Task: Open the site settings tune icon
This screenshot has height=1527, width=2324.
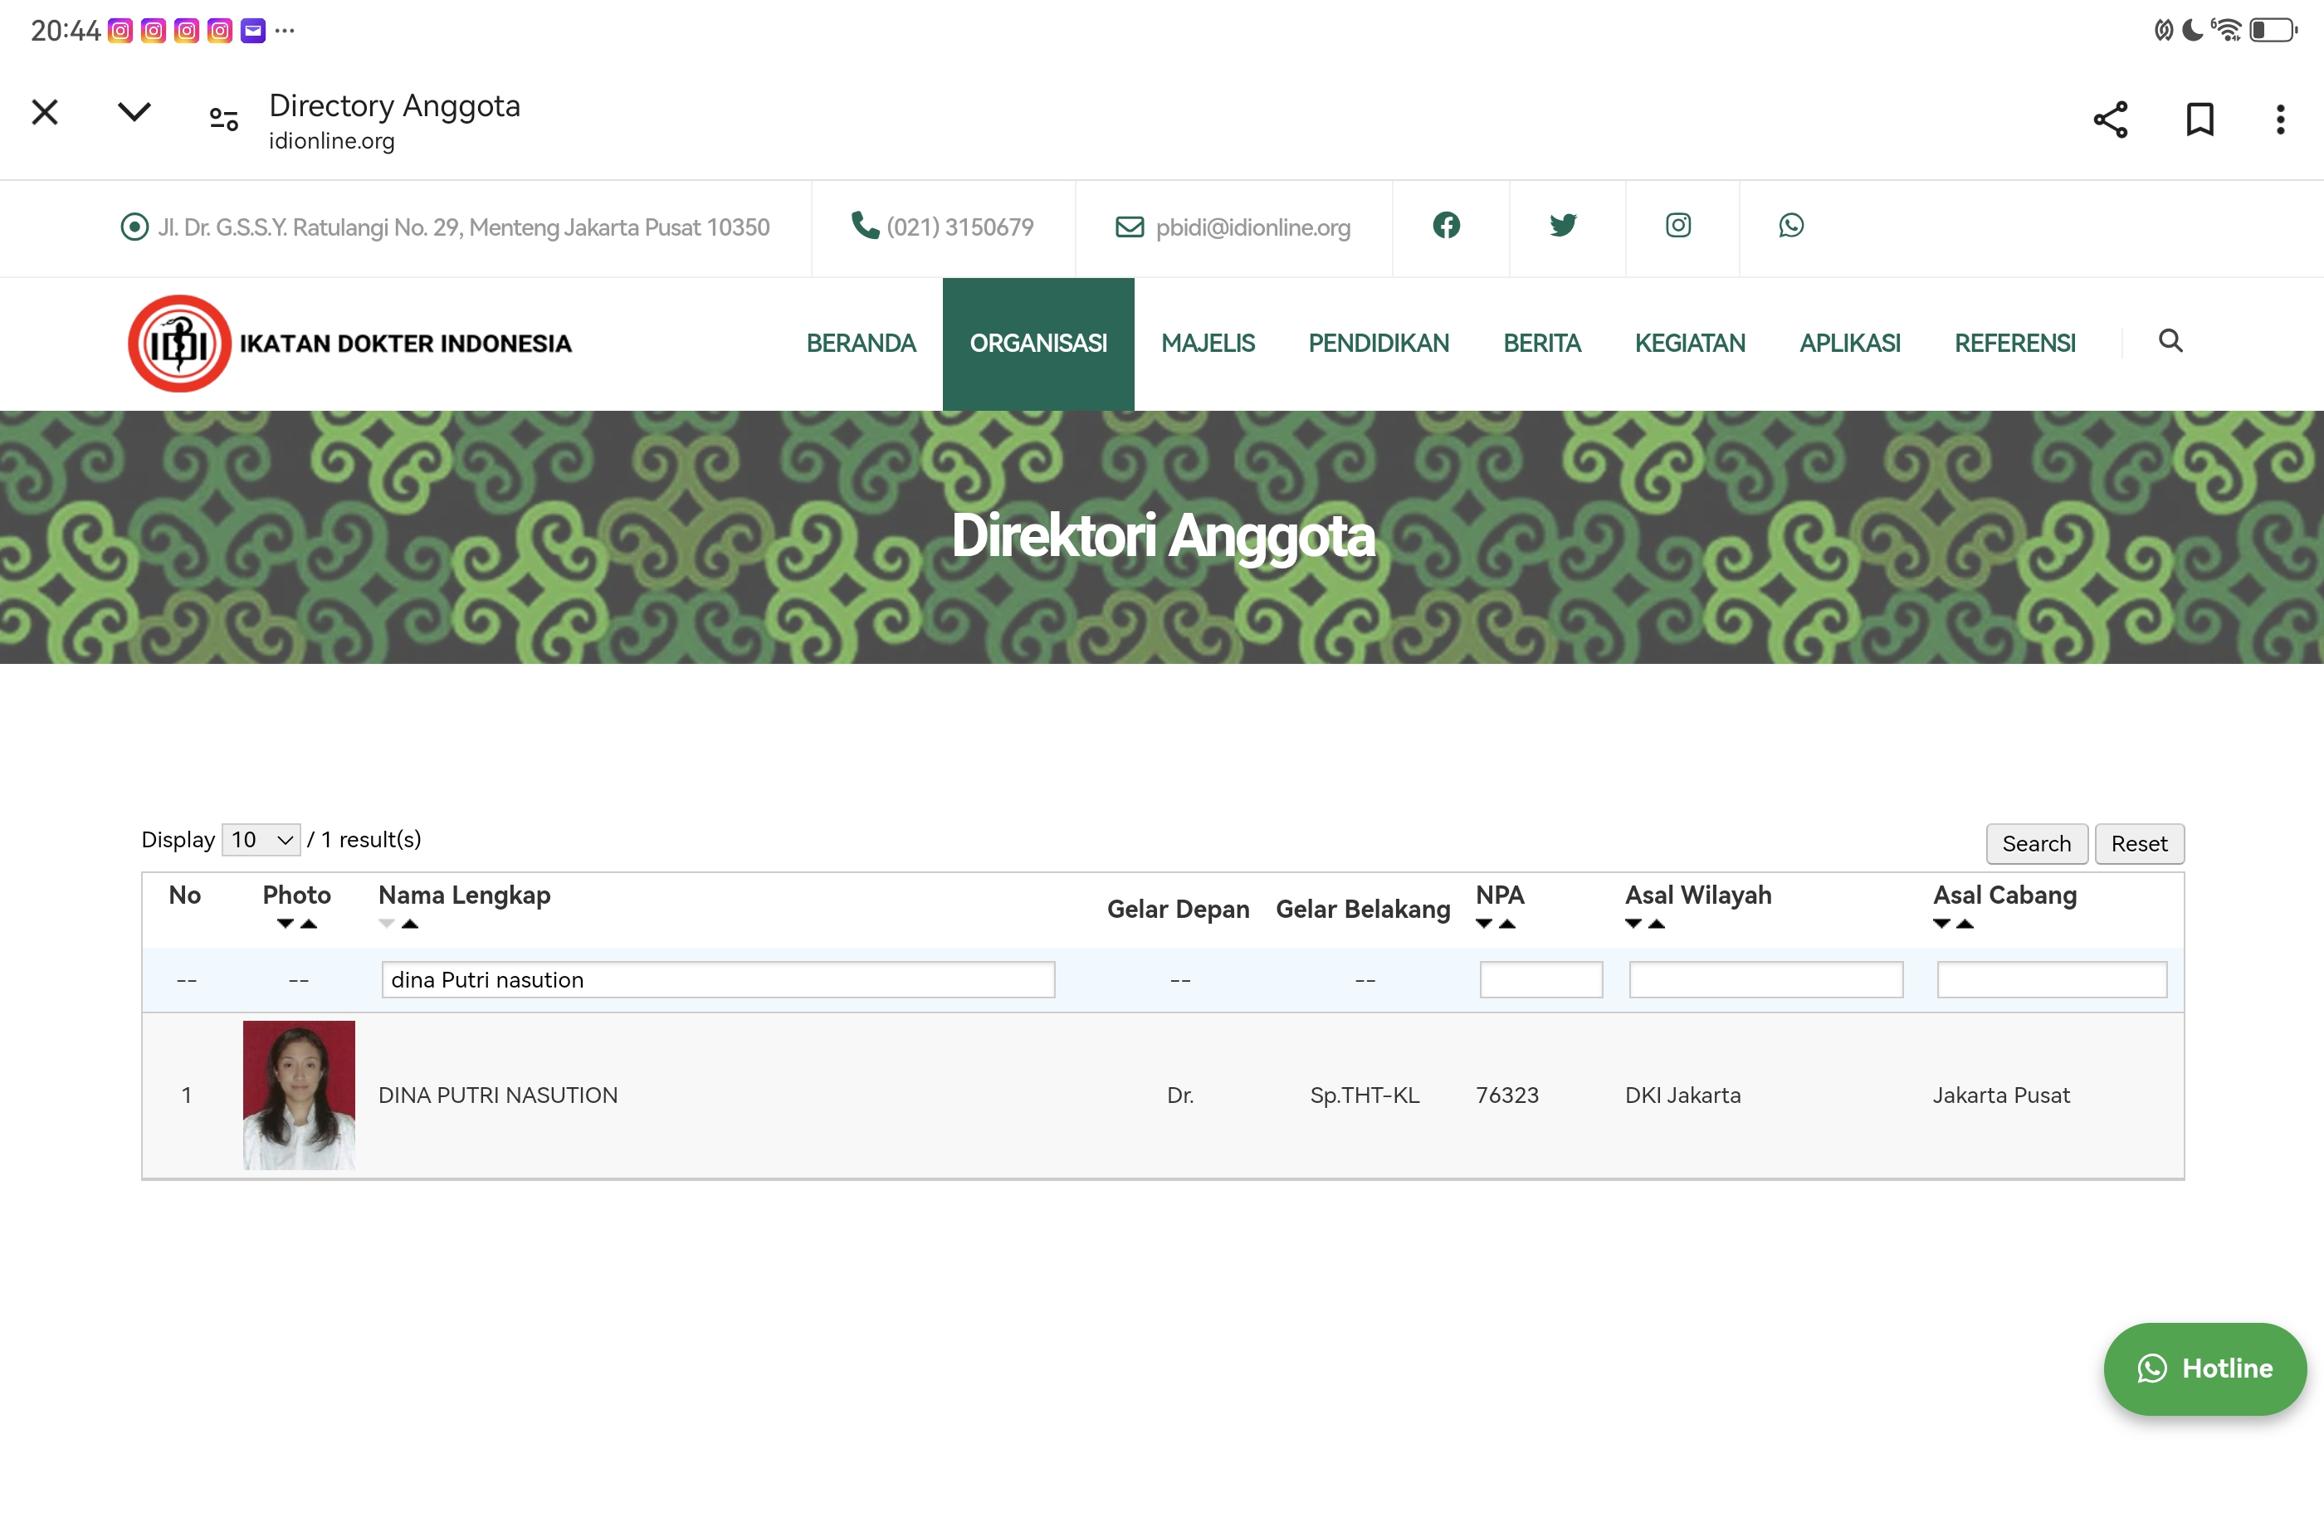Action: pos(223,120)
